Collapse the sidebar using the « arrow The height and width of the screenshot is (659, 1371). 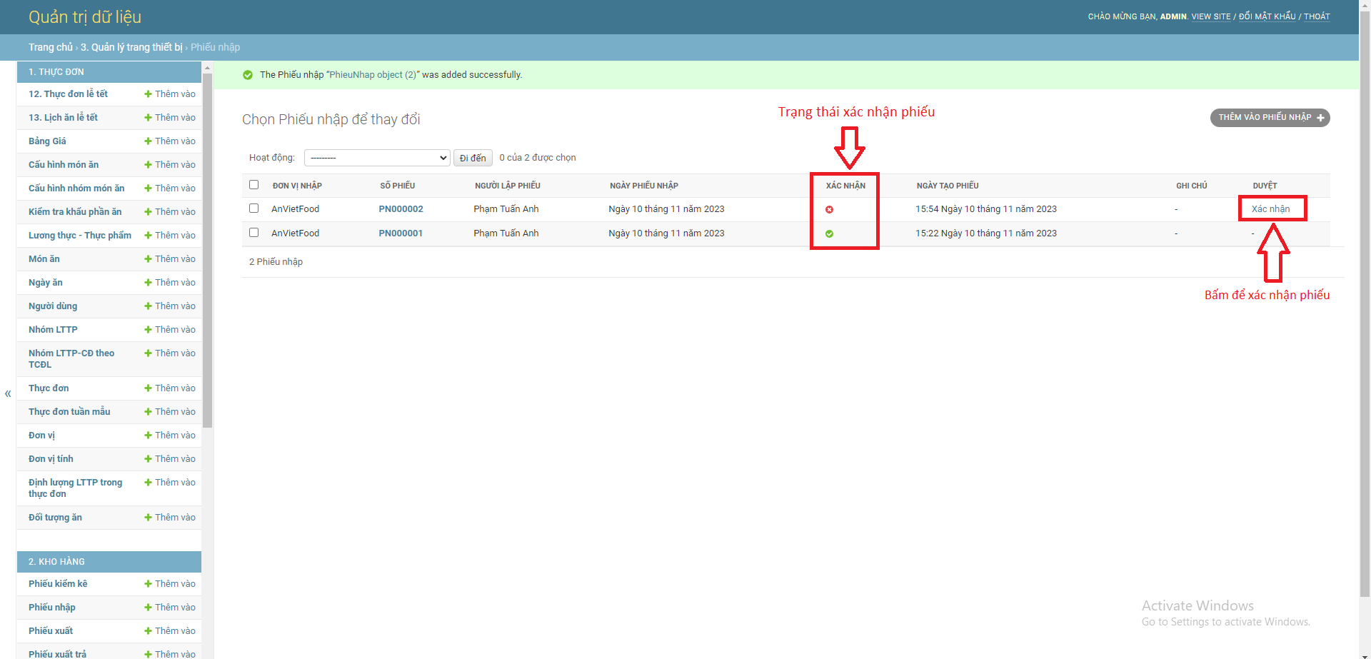(x=8, y=393)
